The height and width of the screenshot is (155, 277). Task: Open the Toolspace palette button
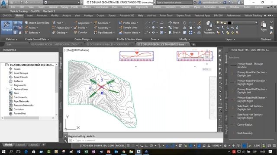click(7, 27)
